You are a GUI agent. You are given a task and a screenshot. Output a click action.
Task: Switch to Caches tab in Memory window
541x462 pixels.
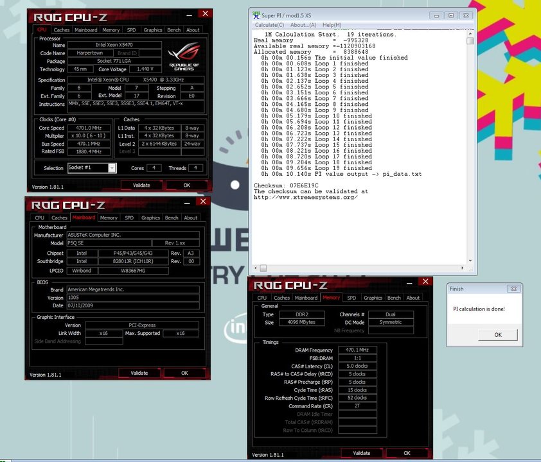coord(282,298)
